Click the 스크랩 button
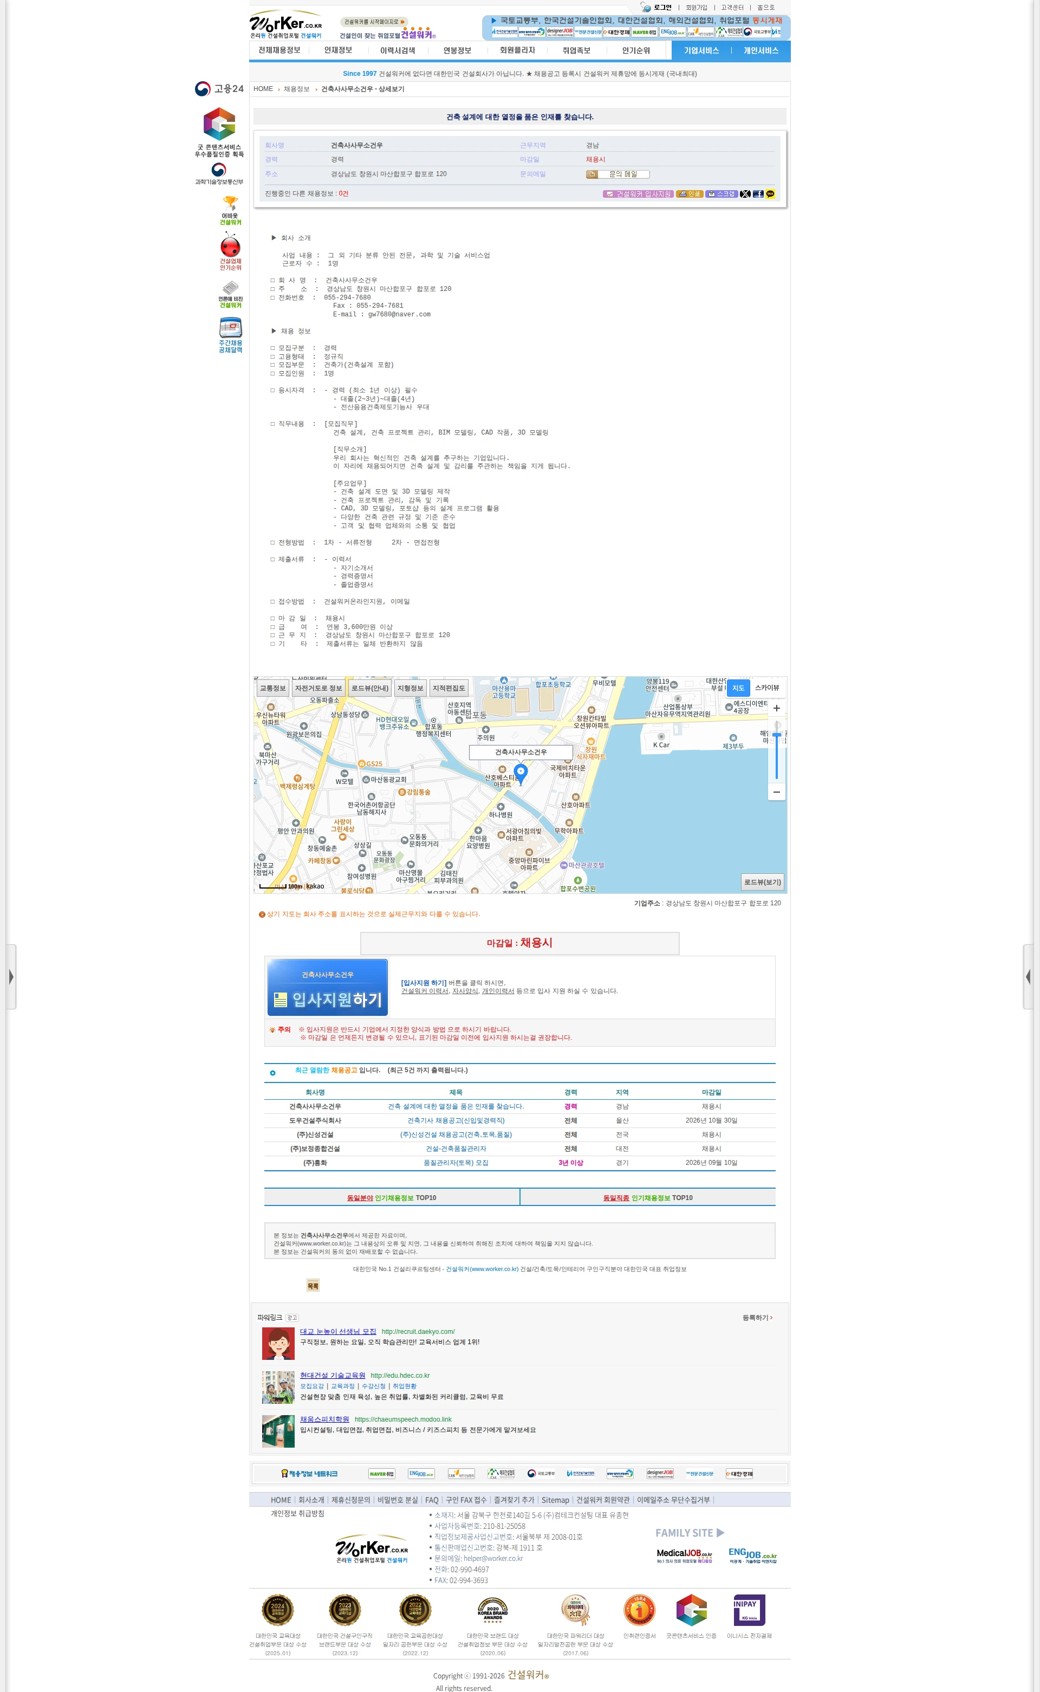 [721, 194]
